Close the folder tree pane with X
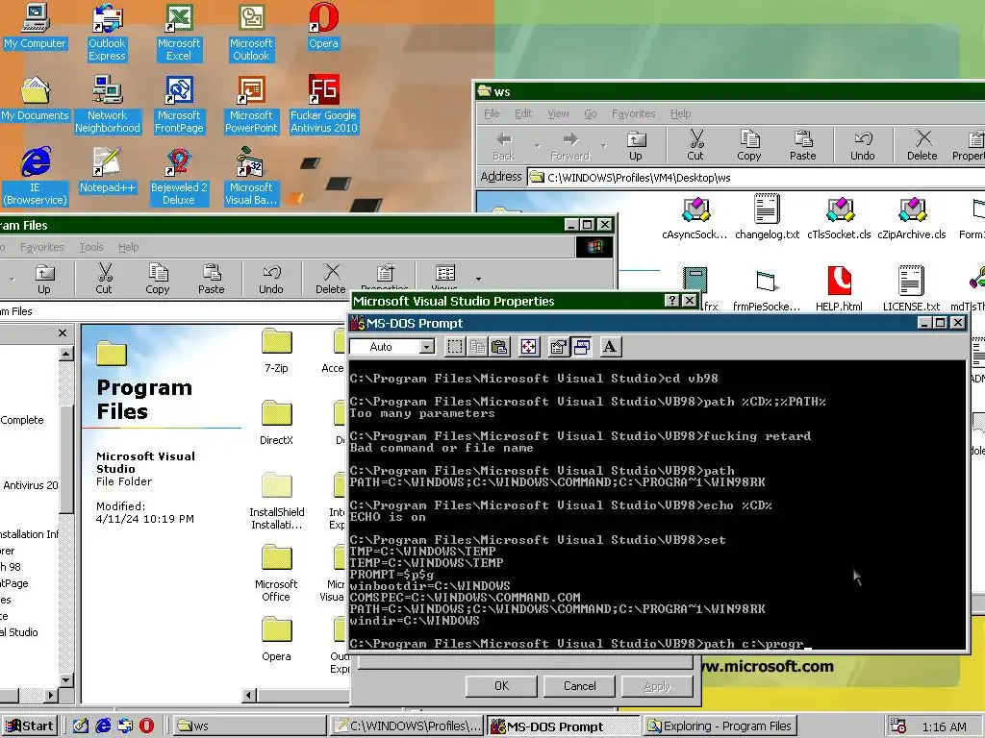The image size is (985, 738). 63,333
